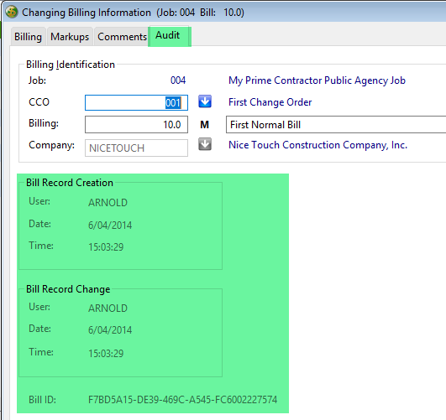446x420 pixels.
Task: Click the Bill Record Change date value
Action: tap(110, 330)
